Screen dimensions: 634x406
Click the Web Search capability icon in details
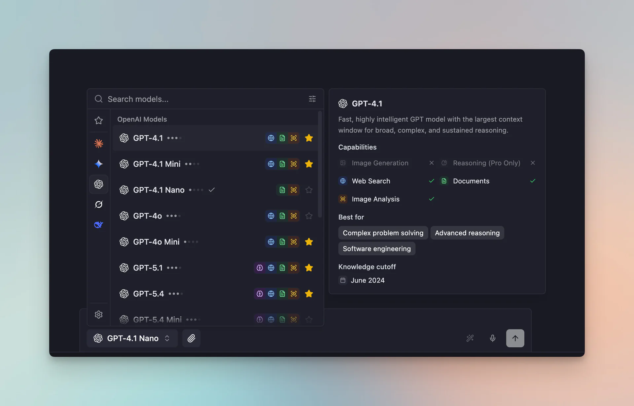pos(343,181)
